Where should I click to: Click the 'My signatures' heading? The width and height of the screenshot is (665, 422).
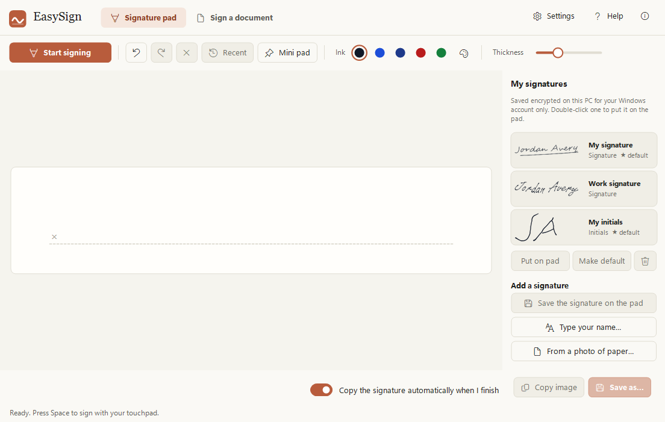(539, 84)
